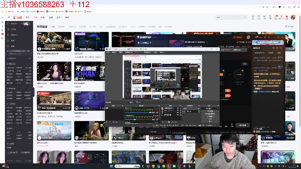Open OBS transition properties gear
The width and height of the screenshot is (301, 169).
(199, 109)
